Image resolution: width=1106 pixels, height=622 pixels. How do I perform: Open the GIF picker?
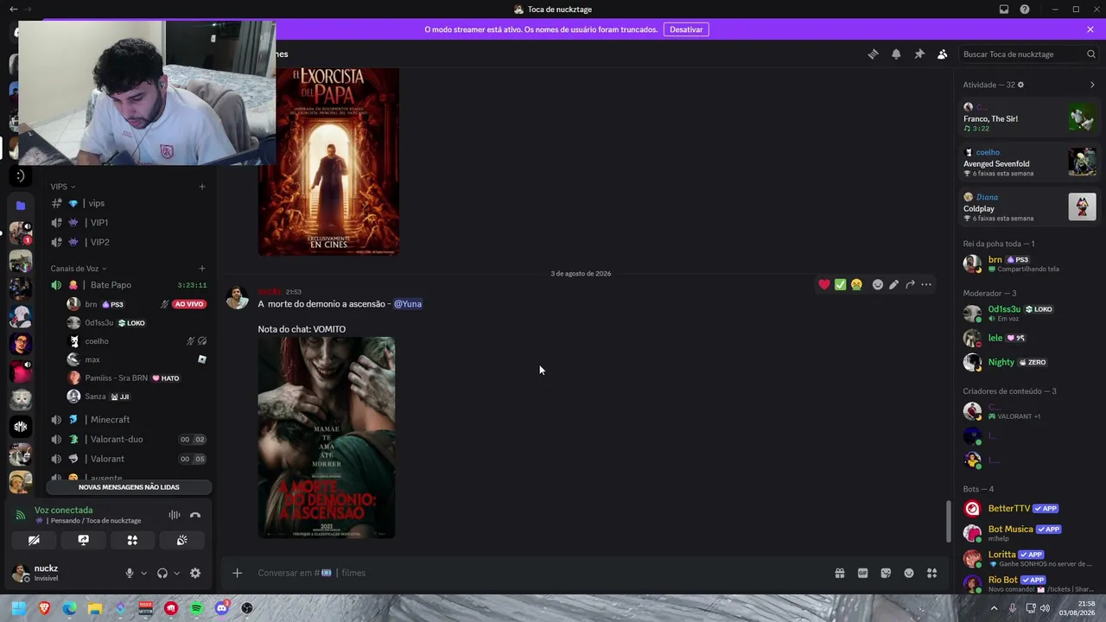click(862, 573)
